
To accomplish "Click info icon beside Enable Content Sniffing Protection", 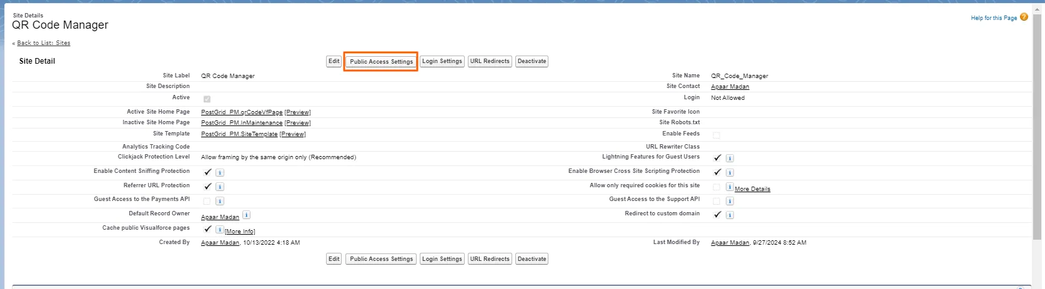I will coord(220,173).
